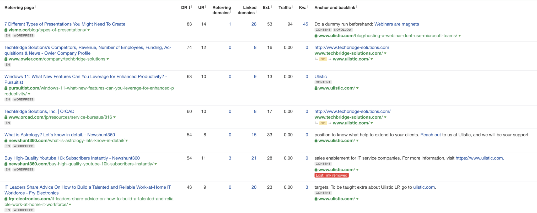Click the NOFOLLOW tag in first row
The height and width of the screenshot is (213, 537).
point(343,30)
